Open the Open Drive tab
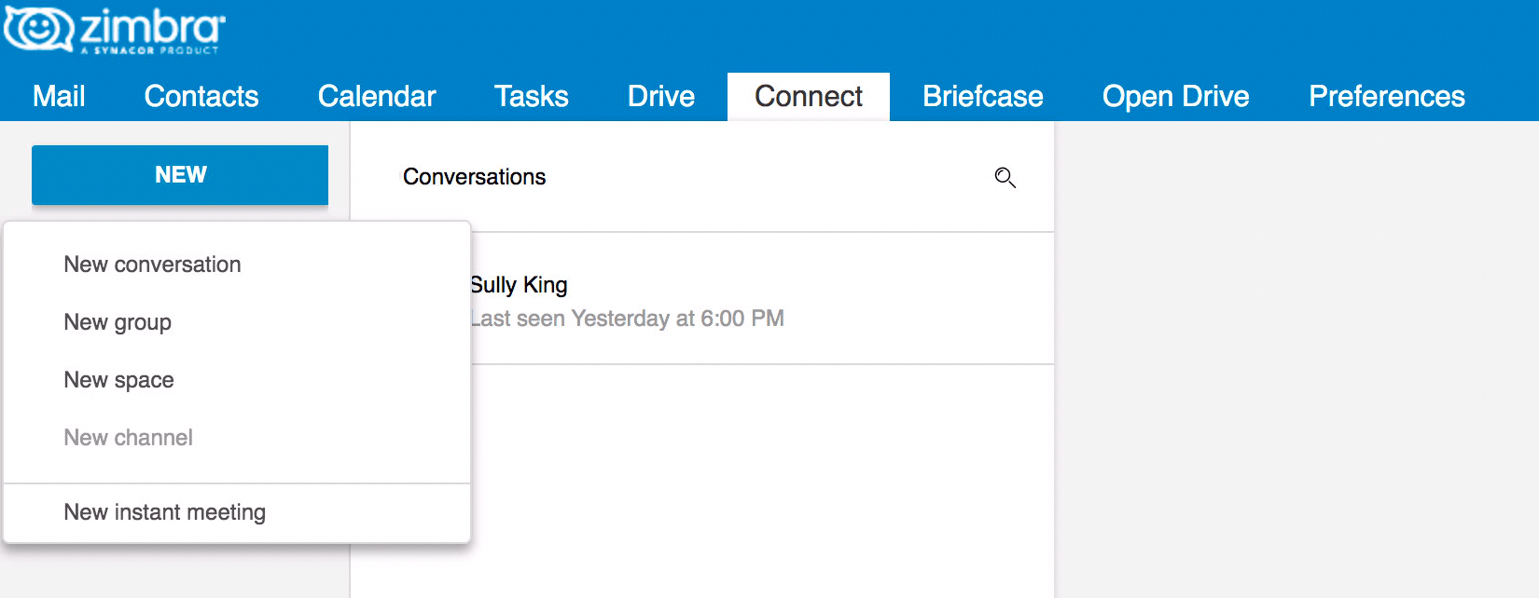Viewport: 1539px width, 598px height. (x=1176, y=97)
